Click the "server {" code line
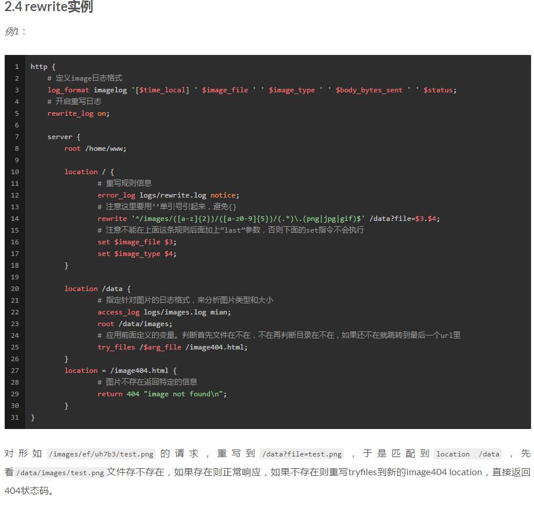534x505 pixels. click(64, 137)
